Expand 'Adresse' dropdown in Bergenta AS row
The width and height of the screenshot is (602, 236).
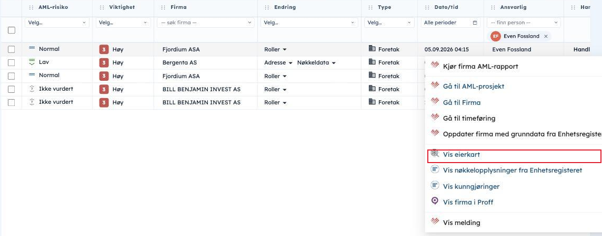[x=278, y=63]
